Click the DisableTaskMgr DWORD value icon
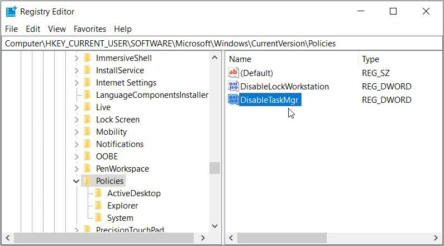Image resolution: width=444 pixels, height=246 pixels. pos(233,100)
